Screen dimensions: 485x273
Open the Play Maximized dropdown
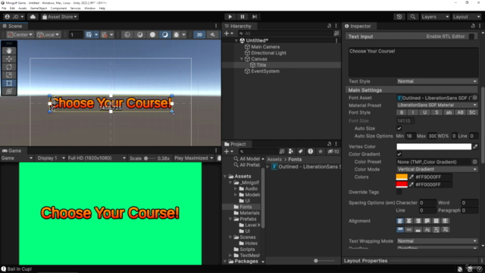[x=194, y=158]
